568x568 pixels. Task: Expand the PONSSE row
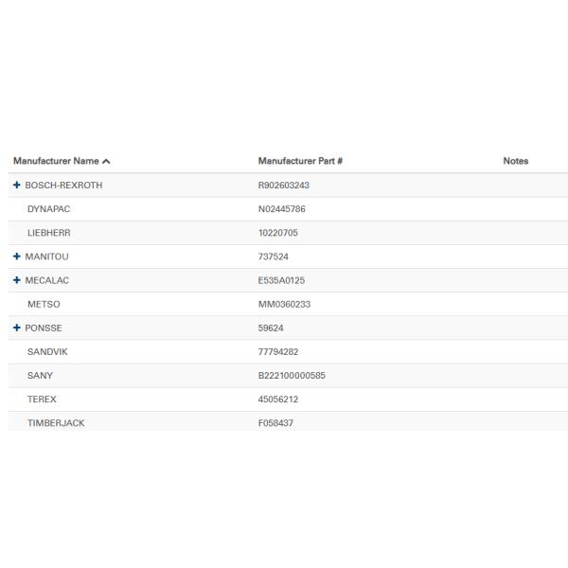pos(16,328)
